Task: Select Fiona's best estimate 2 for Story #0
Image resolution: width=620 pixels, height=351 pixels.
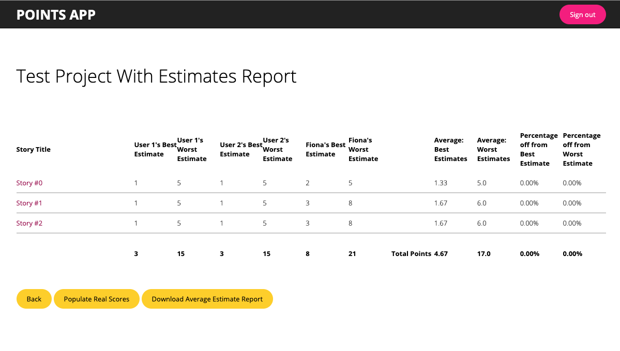Action: [308, 183]
